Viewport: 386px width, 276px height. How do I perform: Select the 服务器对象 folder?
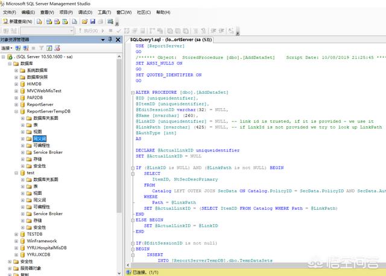31,268
